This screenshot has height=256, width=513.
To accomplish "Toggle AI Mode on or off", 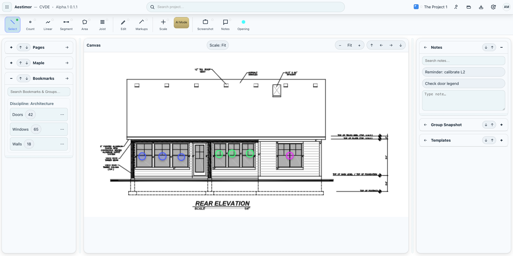I will tap(181, 22).
